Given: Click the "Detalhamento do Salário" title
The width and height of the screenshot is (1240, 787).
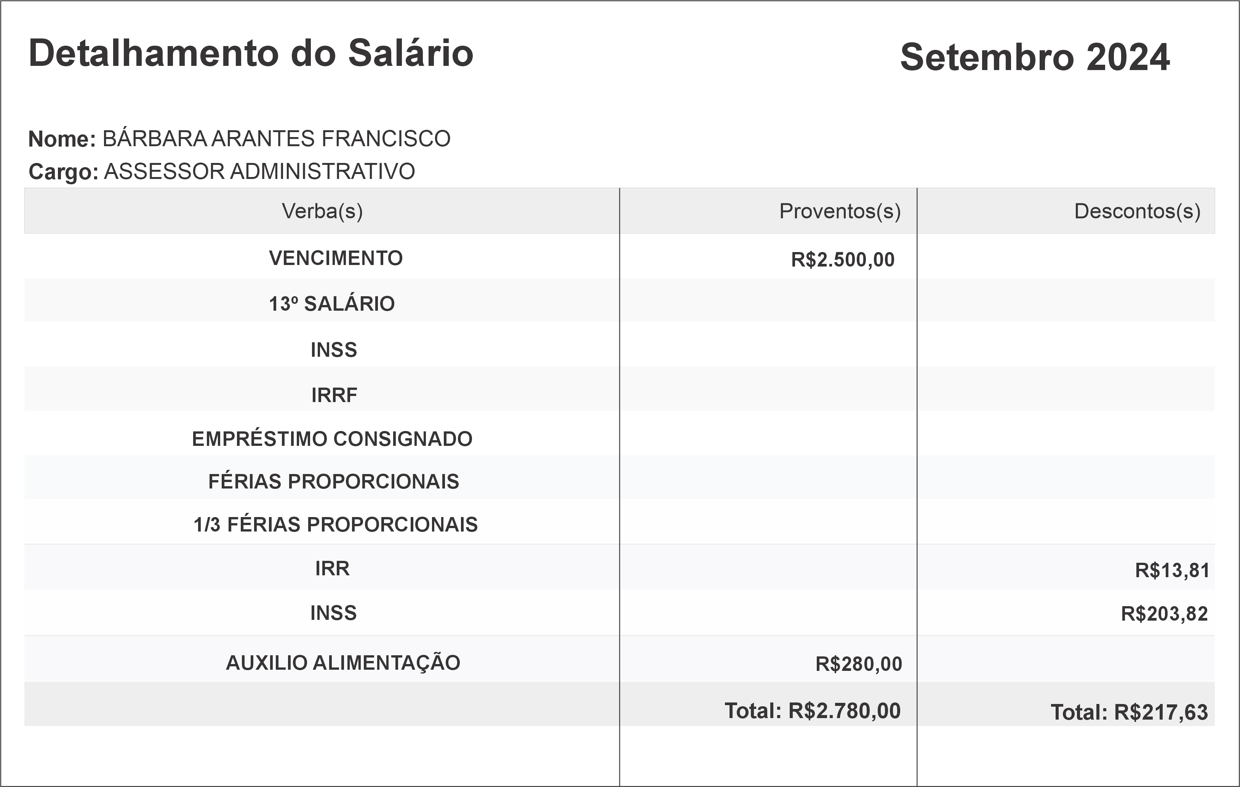Looking at the screenshot, I should (251, 53).
